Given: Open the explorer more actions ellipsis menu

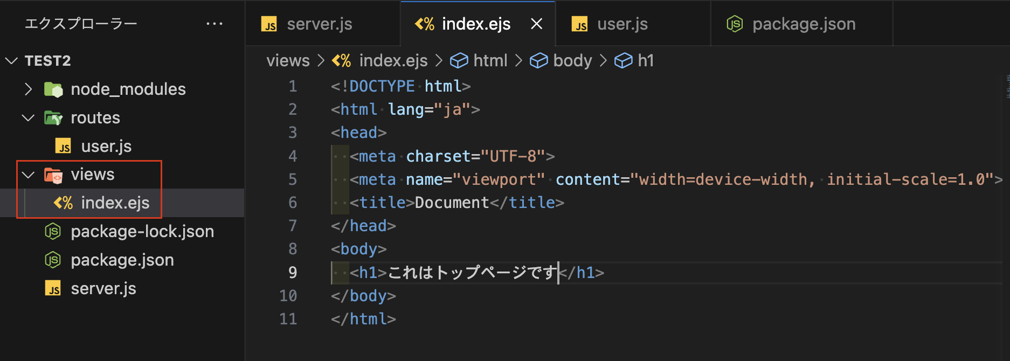Looking at the screenshot, I should pyautogui.click(x=214, y=24).
